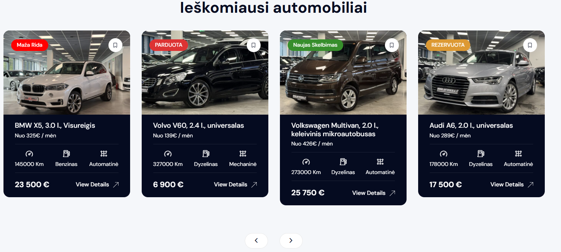Open View Details for Volkswagen Multivan
Image resolution: width=561 pixels, height=252 pixels.
pos(374,193)
